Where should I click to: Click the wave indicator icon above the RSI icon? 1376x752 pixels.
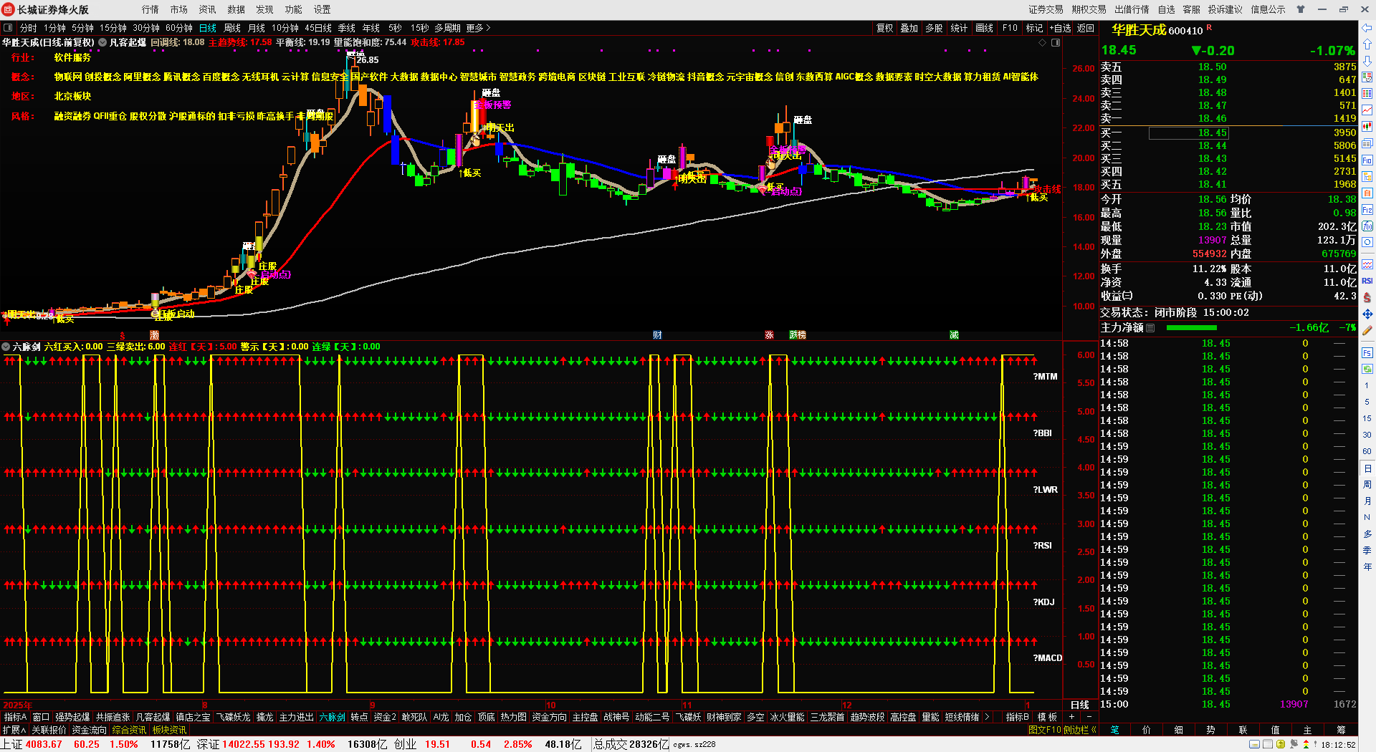(1367, 264)
